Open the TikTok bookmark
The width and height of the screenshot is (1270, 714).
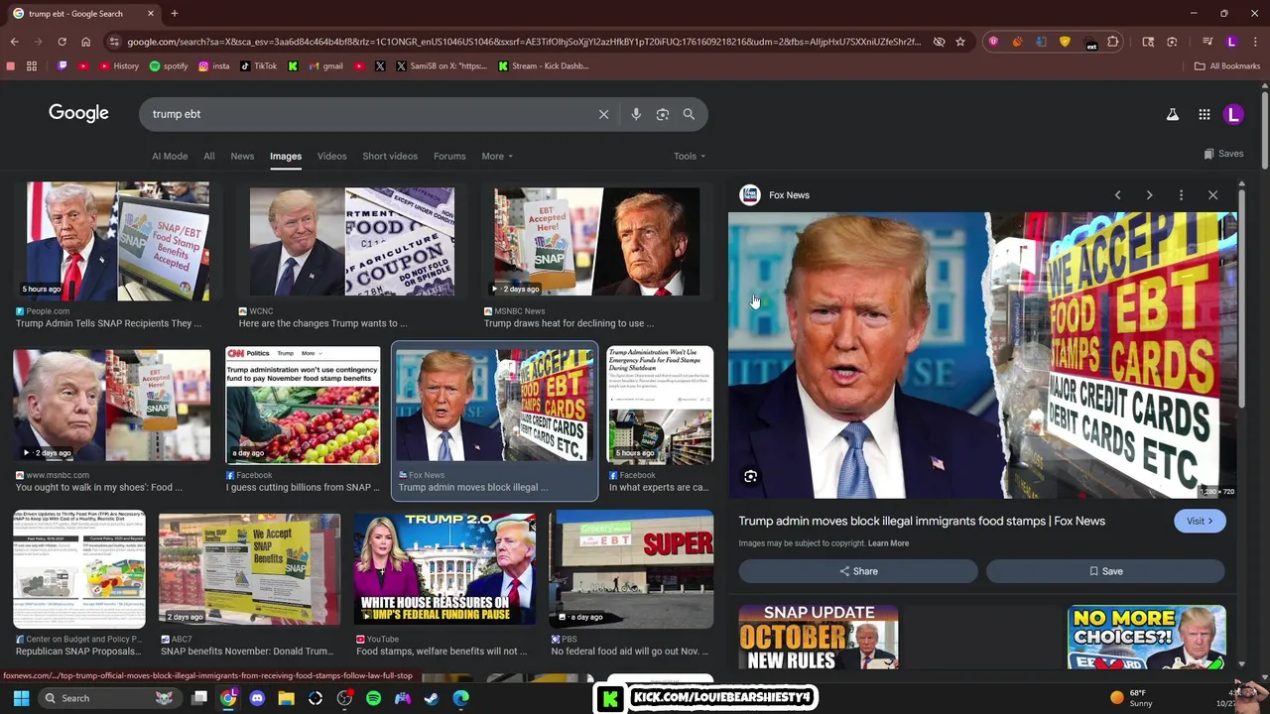click(259, 66)
